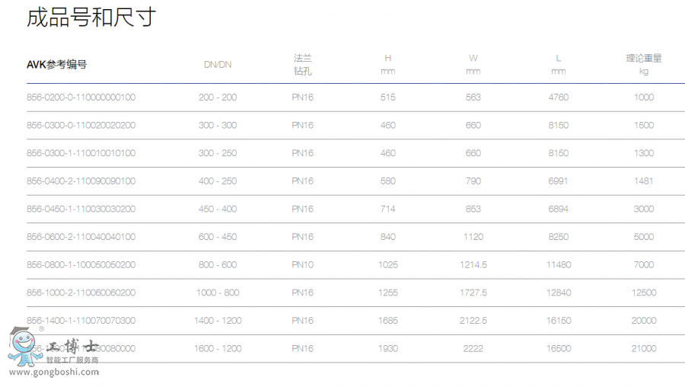This screenshot has width=685, height=387.
Task: Select reference number 856-1000-2-110060060200
Action: click(81, 293)
